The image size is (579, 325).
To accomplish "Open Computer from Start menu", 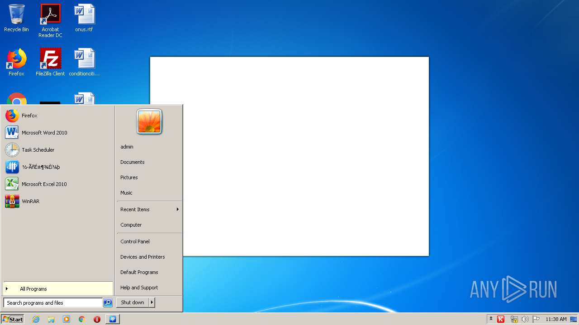I will click(149, 225).
